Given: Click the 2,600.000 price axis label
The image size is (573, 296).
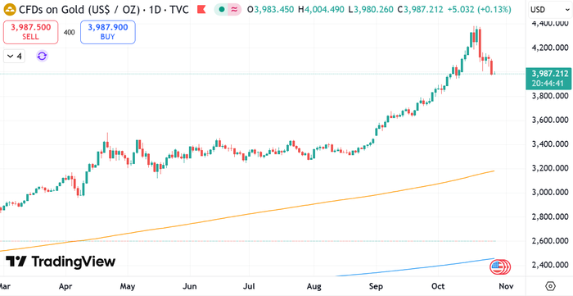Looking at the screenshot, I should tap(550, 241).
